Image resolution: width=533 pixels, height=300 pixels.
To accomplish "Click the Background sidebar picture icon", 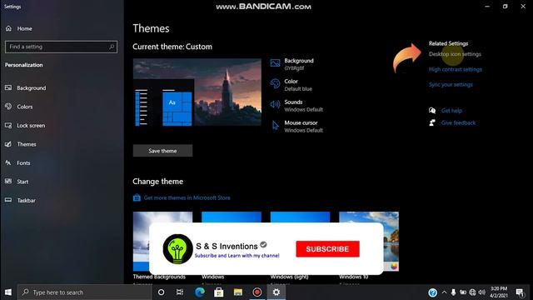I will click(x=8, y=87).
